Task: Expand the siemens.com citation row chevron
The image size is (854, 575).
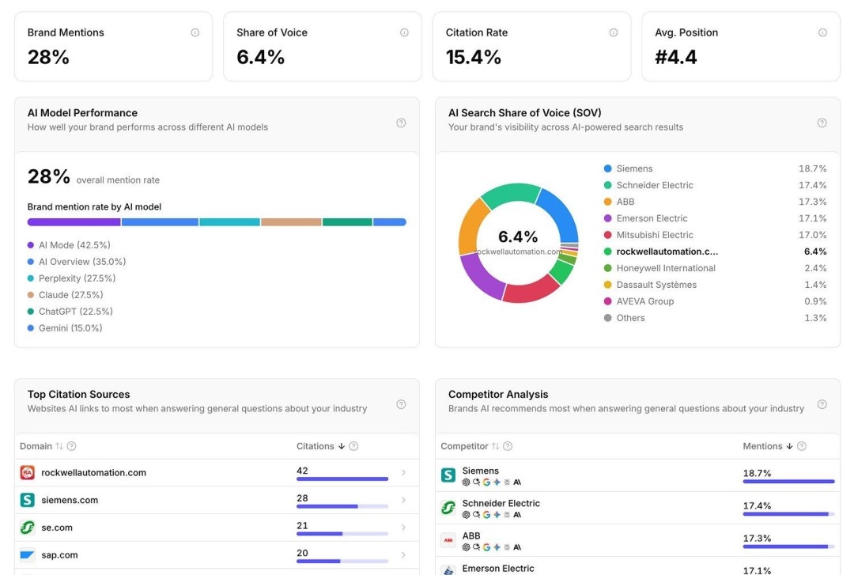Action: 403,500
